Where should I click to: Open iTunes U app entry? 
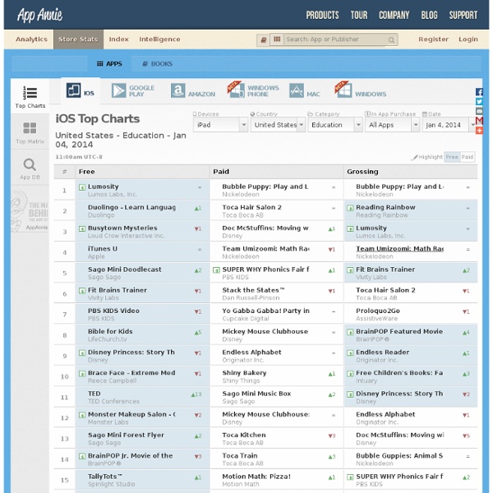103,249
